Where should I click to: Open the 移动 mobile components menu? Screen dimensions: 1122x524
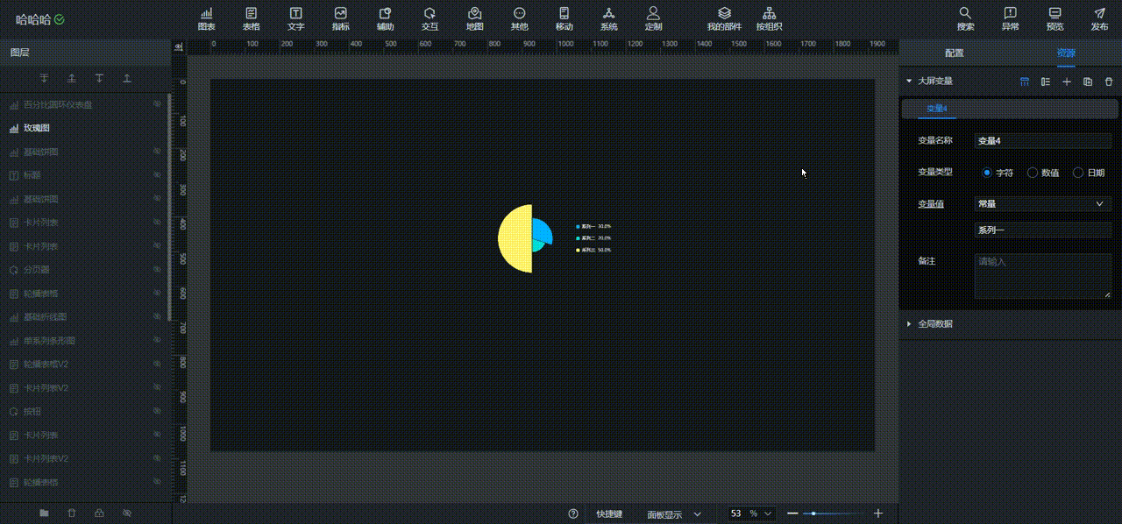pyautogui.click(x=564, y=18)
